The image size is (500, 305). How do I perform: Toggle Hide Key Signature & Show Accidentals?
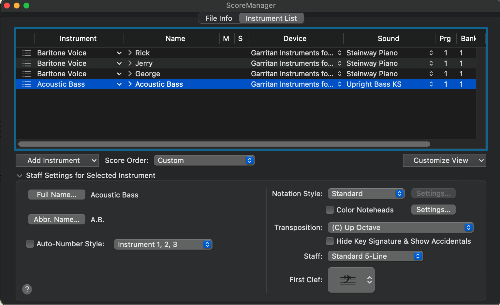tap(330, 241)
